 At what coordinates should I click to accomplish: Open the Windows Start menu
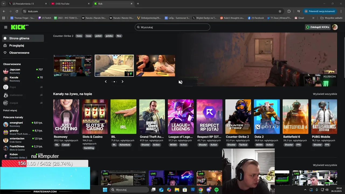(x=105, y=190)
